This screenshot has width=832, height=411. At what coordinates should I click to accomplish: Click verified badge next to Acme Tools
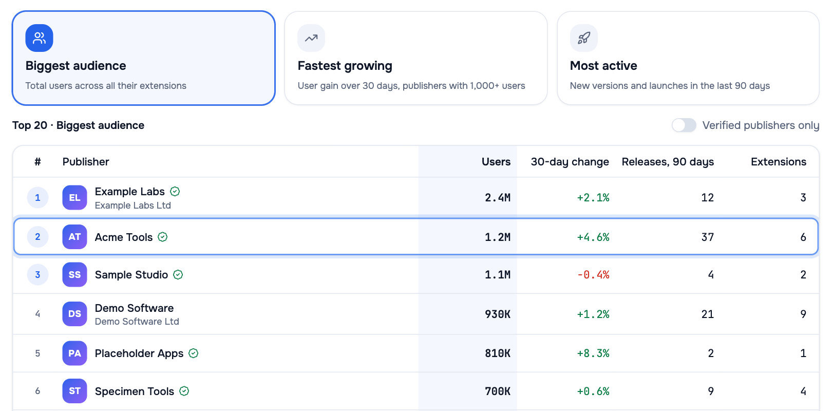point(163,237)
